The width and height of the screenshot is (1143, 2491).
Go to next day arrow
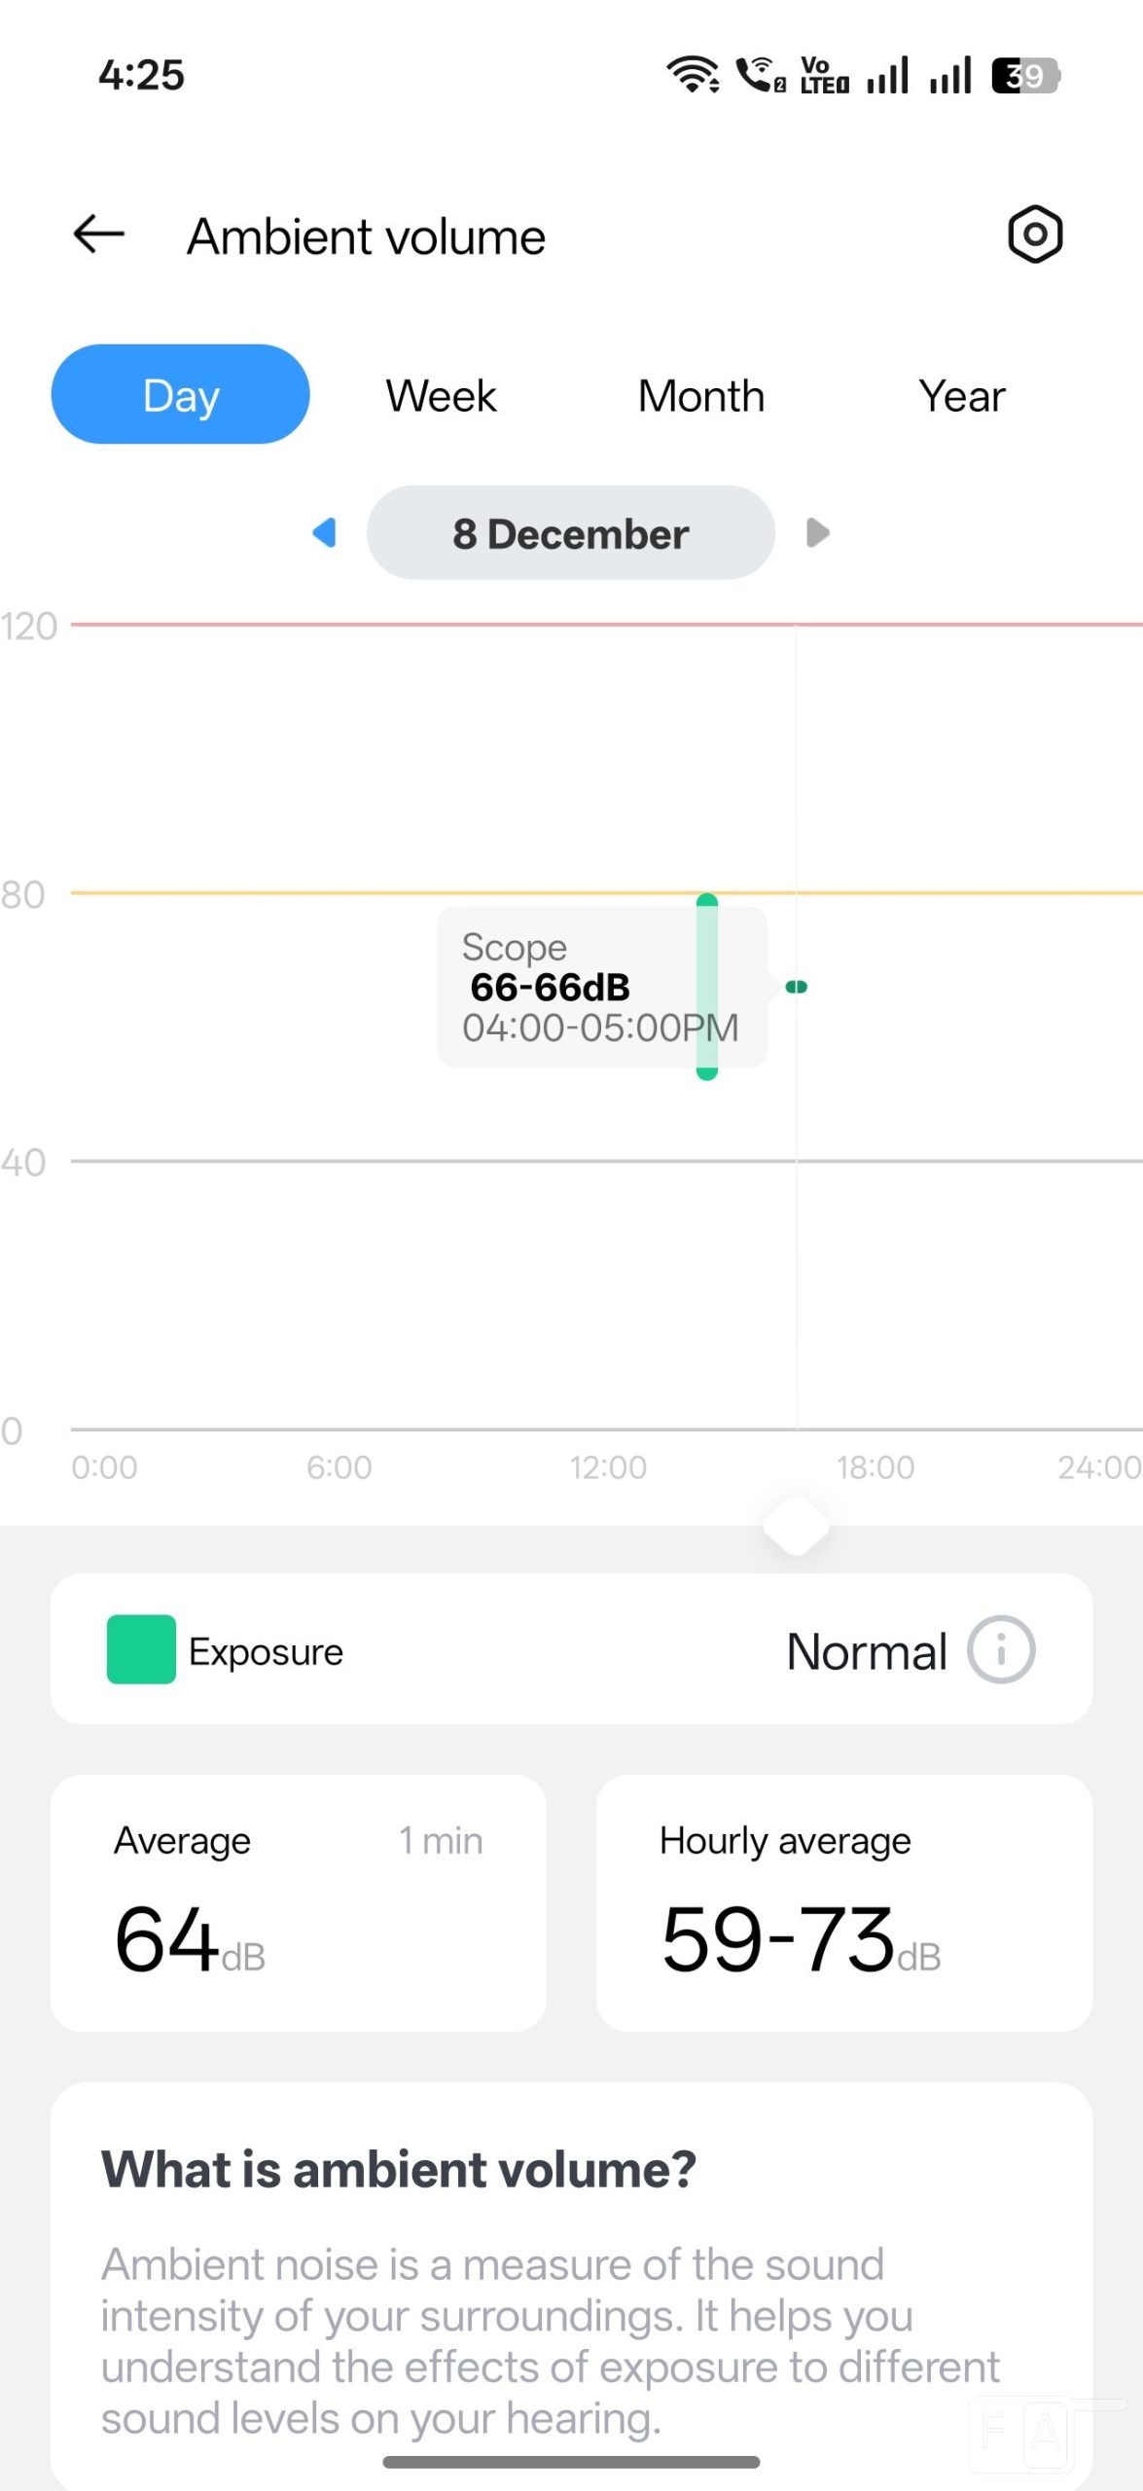tap(817, 532)
